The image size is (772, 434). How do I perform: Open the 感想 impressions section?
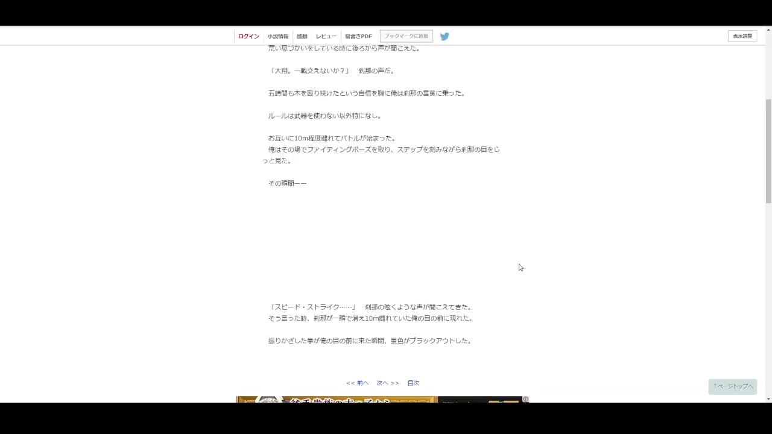click(302, 36)
